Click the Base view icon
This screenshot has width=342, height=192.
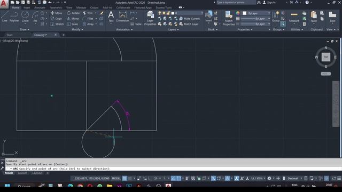coord(332,17)
